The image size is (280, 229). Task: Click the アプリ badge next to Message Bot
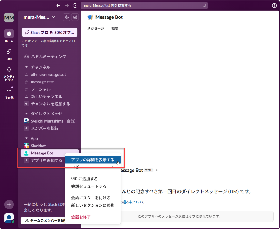point(149,170)
